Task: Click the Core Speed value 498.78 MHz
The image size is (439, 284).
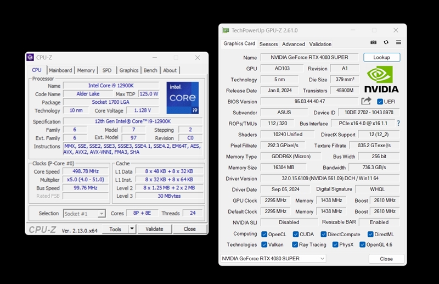Action: (86, 171)
